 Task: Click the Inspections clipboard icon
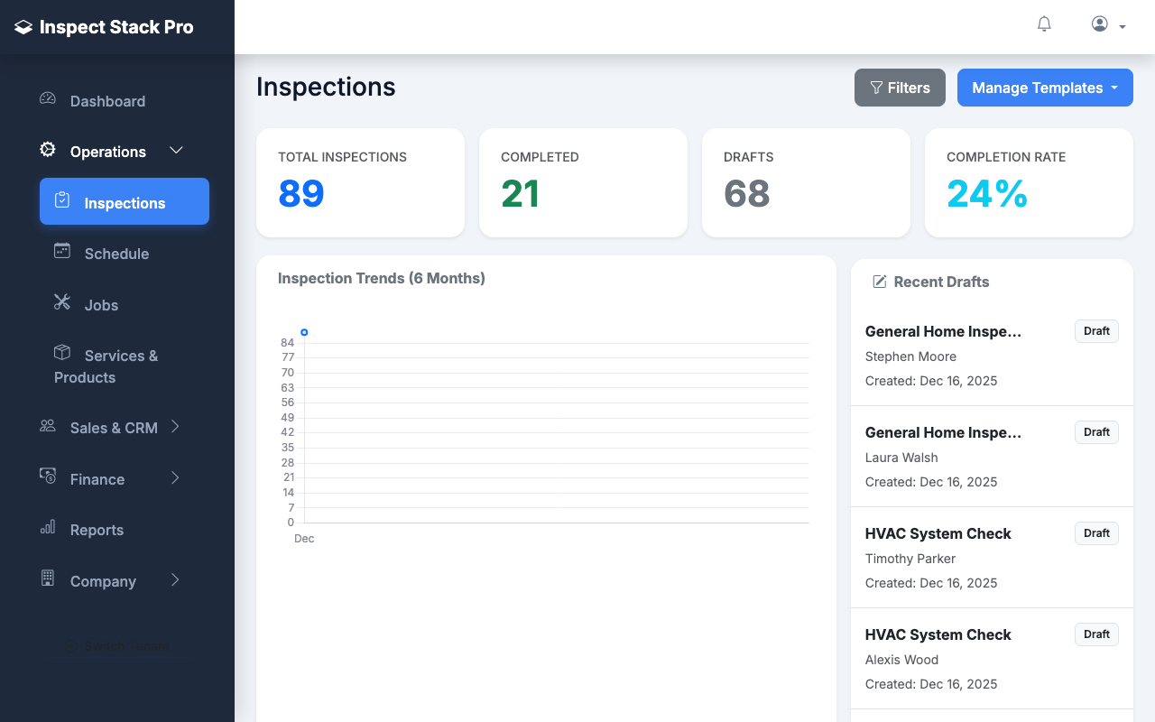tap(63, 201)
